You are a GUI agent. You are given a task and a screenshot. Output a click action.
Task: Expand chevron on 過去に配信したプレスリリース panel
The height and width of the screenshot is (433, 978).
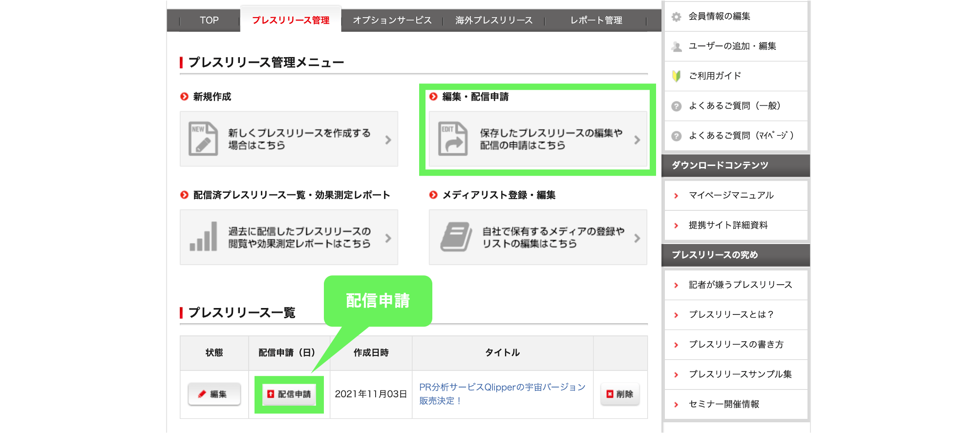(x=388, y=238)
